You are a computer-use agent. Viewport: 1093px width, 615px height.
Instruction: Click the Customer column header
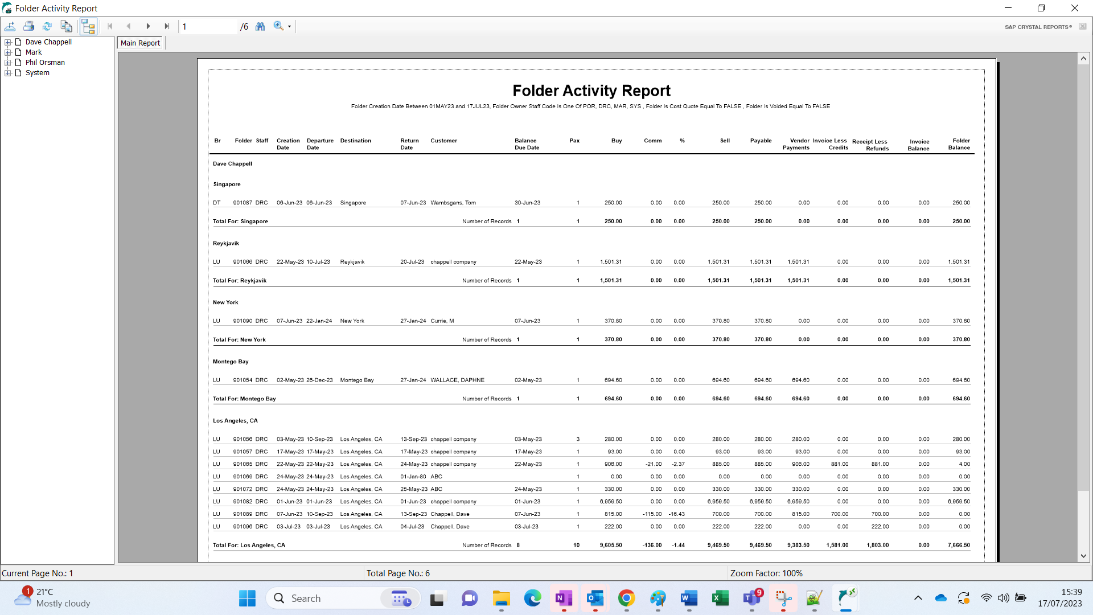[443, 141]
